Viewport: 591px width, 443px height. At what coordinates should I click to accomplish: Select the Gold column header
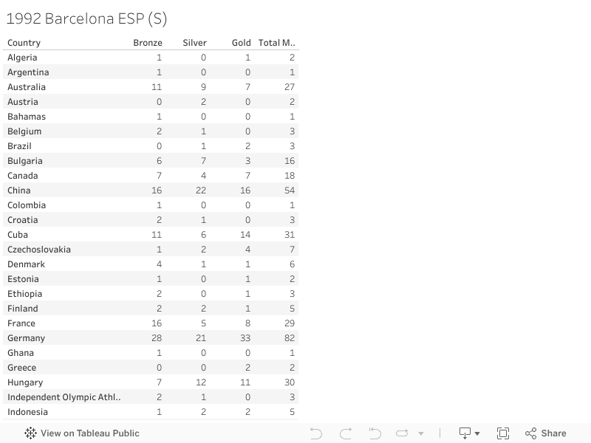click(x=242, y=43)
